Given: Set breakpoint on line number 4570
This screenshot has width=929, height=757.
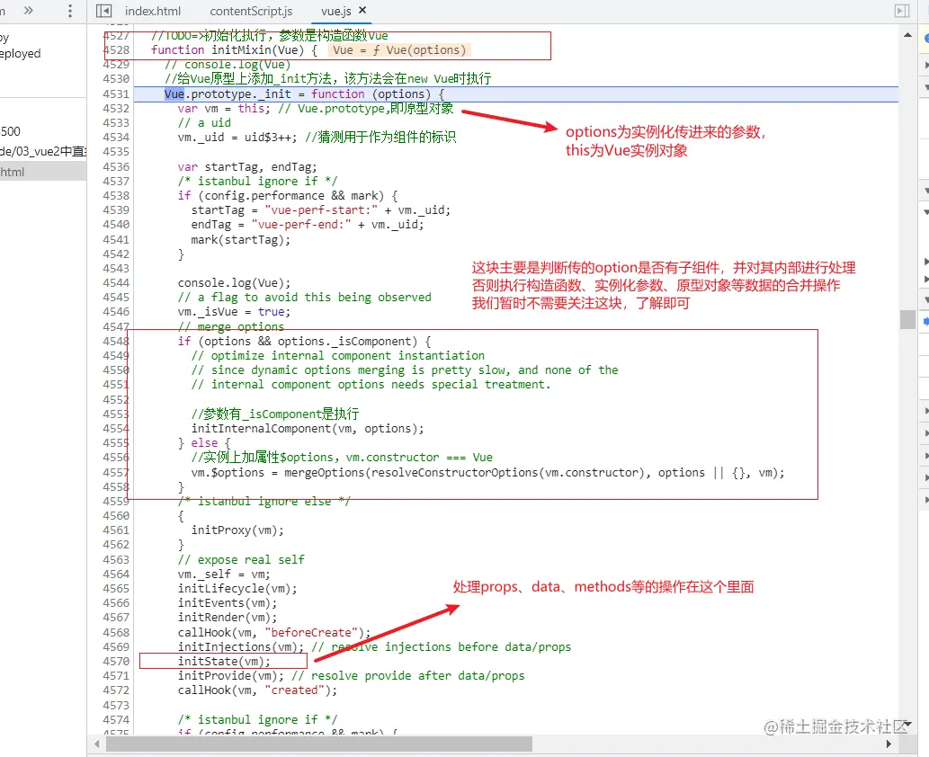Looking at the screenshot, I should (115, 661).
